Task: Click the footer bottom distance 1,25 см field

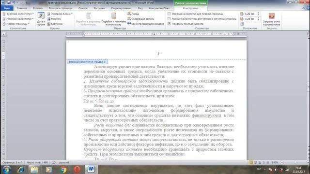Action: tap(250, 19)
